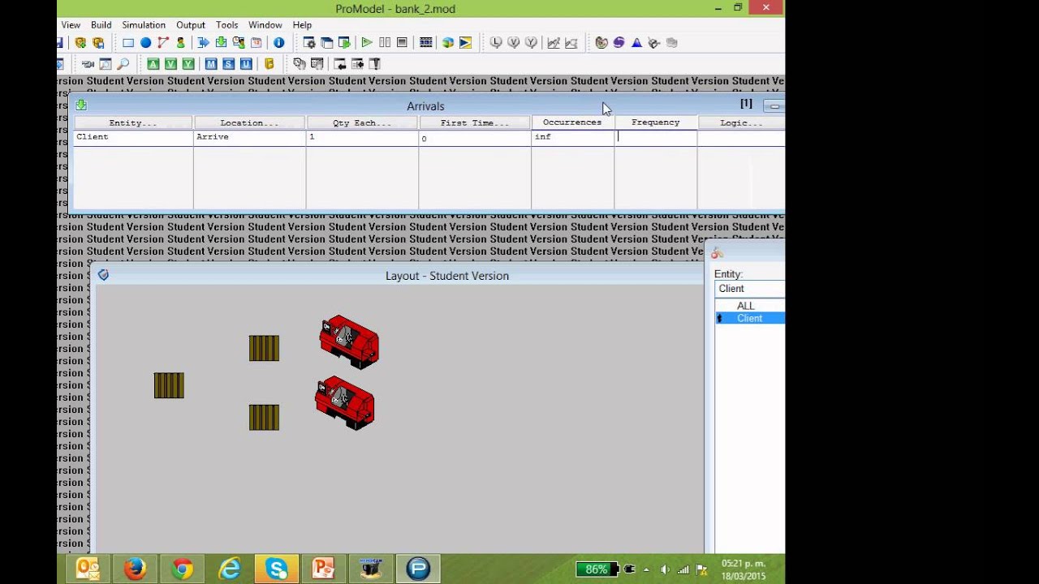Click the green Run simulation play button
Screen dimensions: 1039x584
367,43
